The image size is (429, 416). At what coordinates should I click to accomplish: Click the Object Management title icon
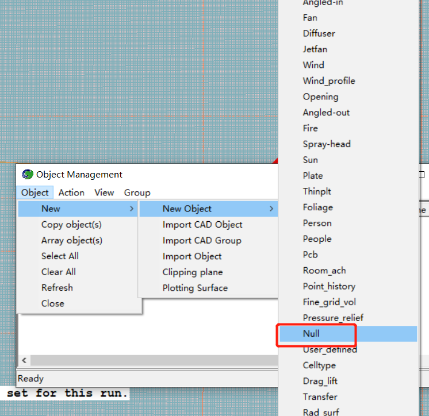[28, 174]
